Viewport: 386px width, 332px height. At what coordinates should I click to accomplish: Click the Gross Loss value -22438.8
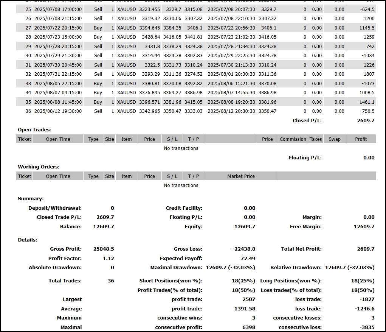pyautogui.click(x=243, y=249)
